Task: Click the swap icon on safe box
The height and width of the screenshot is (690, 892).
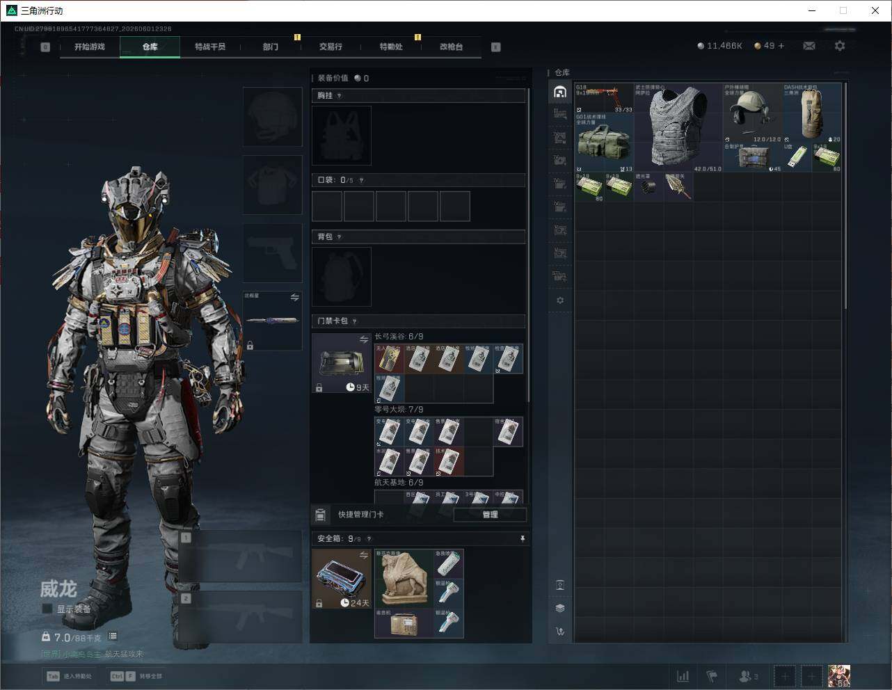Action: coord(363,555)
